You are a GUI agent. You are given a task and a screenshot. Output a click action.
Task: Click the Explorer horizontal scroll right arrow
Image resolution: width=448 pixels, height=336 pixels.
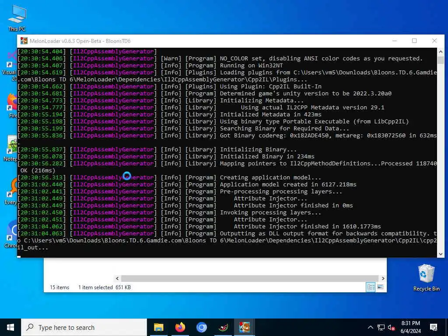point(383,278)
